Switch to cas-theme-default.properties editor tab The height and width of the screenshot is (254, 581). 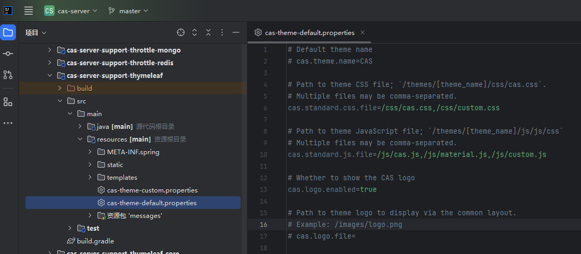(310, 32)
